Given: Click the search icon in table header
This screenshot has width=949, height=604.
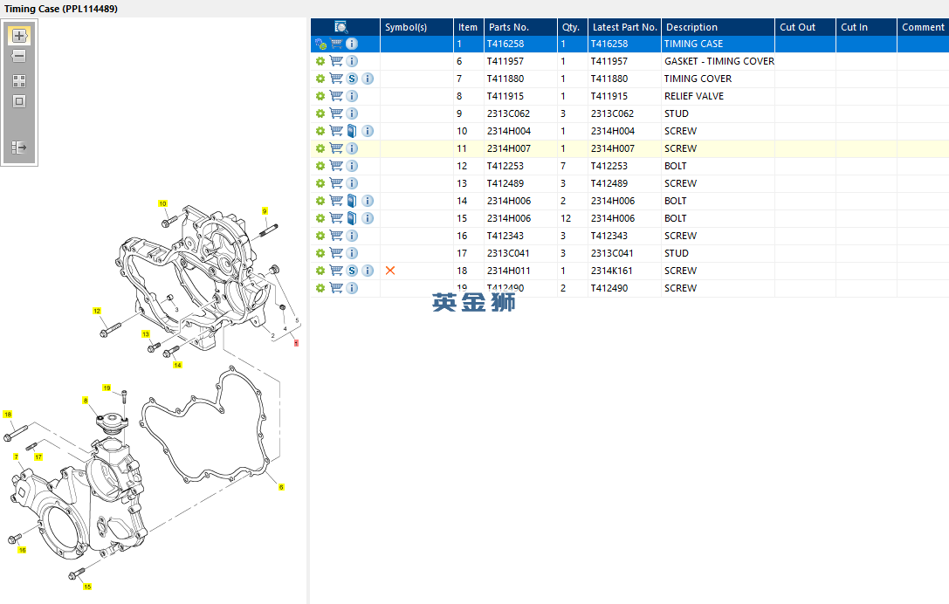Looking at the screenshot, I should (341, 27).
